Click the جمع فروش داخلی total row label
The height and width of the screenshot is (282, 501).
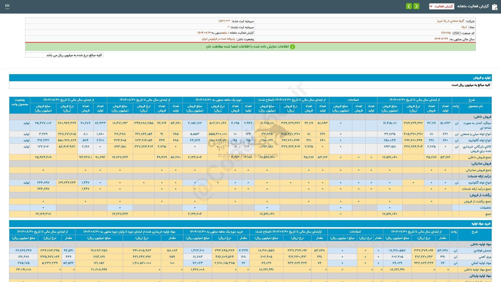479,157
